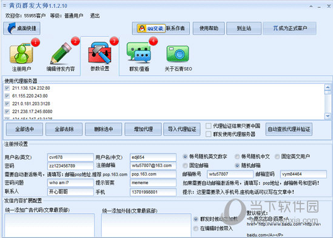Screen dimensions: 333x238
Task: Click the proxy list scroll up arrow
Action: 328,87
